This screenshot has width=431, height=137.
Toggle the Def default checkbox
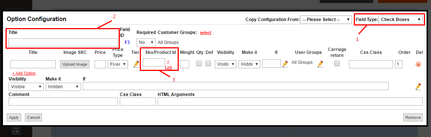coord(208,64)
